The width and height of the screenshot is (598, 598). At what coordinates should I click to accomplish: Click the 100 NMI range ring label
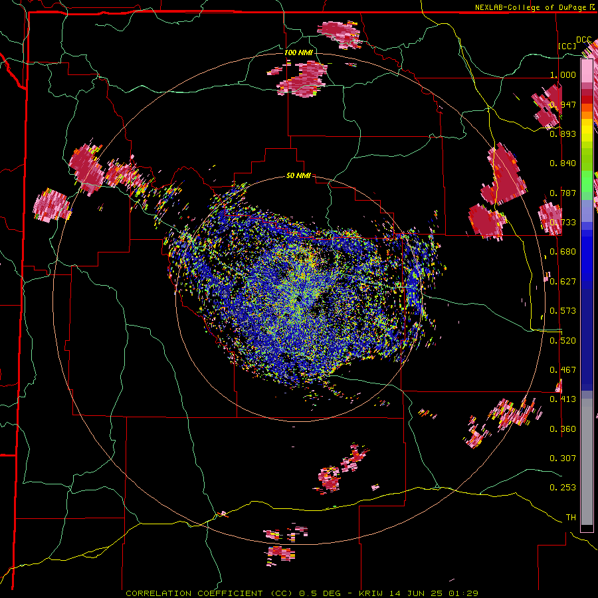point(298,52)
